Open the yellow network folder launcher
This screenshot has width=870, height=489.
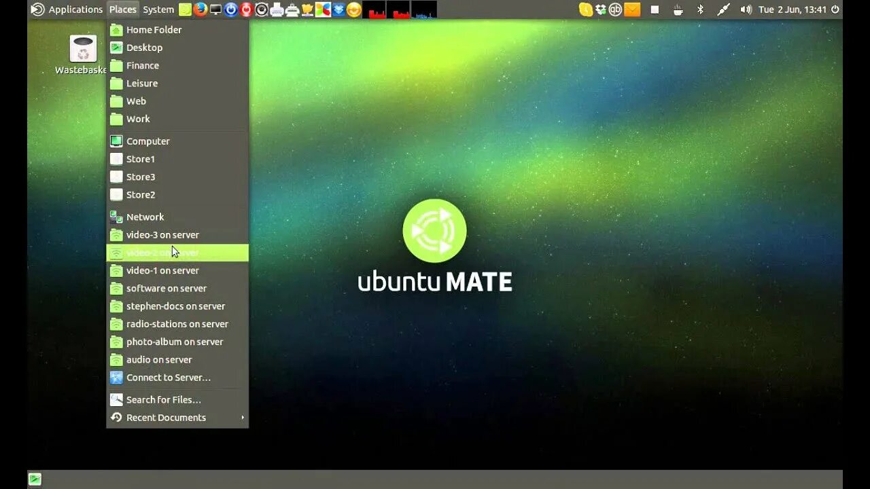point(307,10)
